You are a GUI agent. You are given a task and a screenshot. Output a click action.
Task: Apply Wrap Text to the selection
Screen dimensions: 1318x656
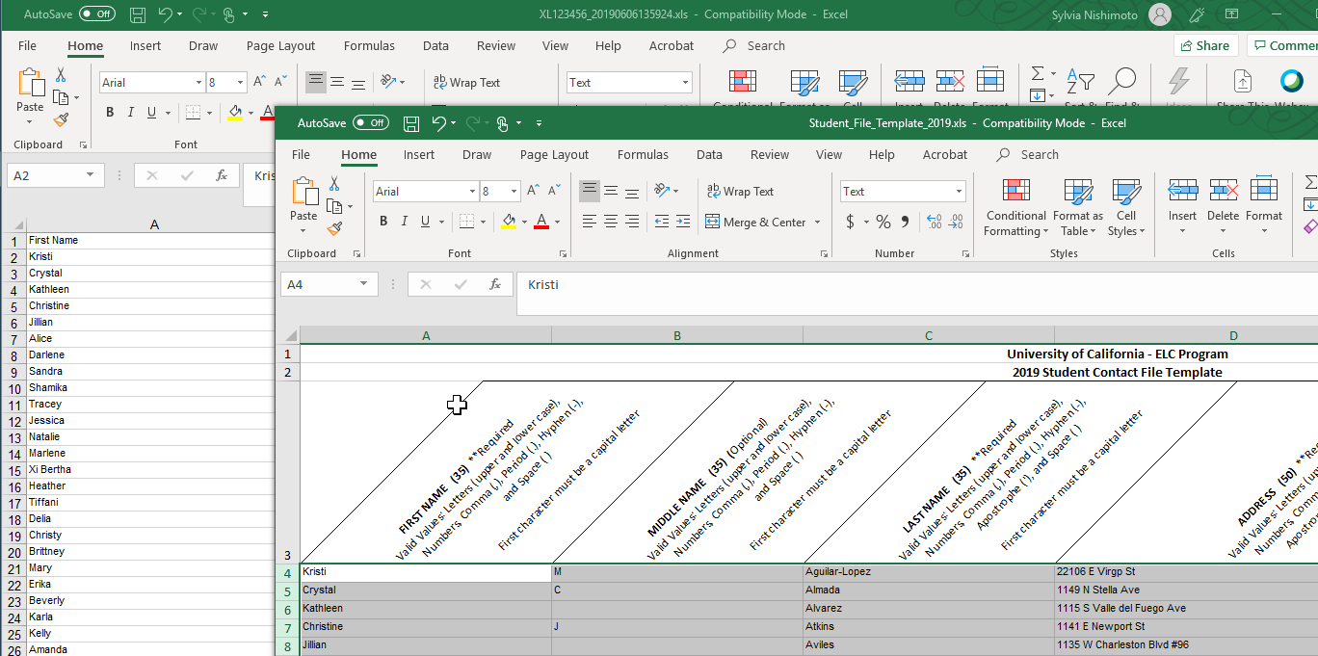[x=741, y=191]
